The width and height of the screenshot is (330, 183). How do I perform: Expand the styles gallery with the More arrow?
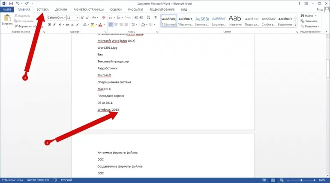pos(295,25)
